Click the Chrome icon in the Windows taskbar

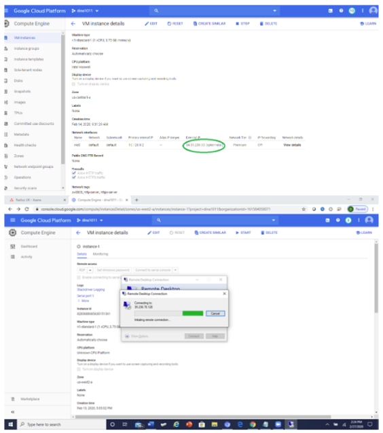click(253, 424)
